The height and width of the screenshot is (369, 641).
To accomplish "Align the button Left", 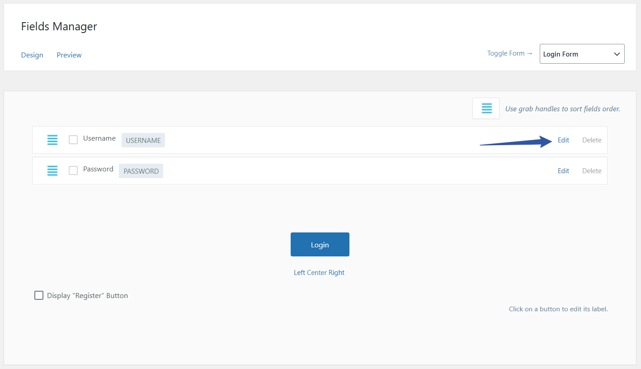I will [x=299, y=273].
